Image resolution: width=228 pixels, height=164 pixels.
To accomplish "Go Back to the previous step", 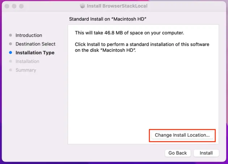I will pos(178,153).
